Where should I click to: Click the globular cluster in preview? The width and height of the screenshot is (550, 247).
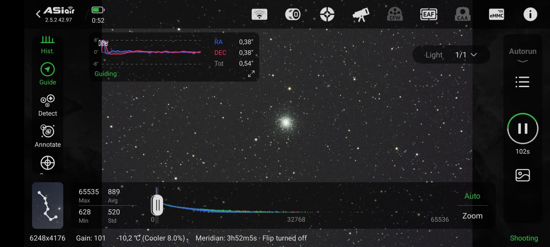click(286, 122)
